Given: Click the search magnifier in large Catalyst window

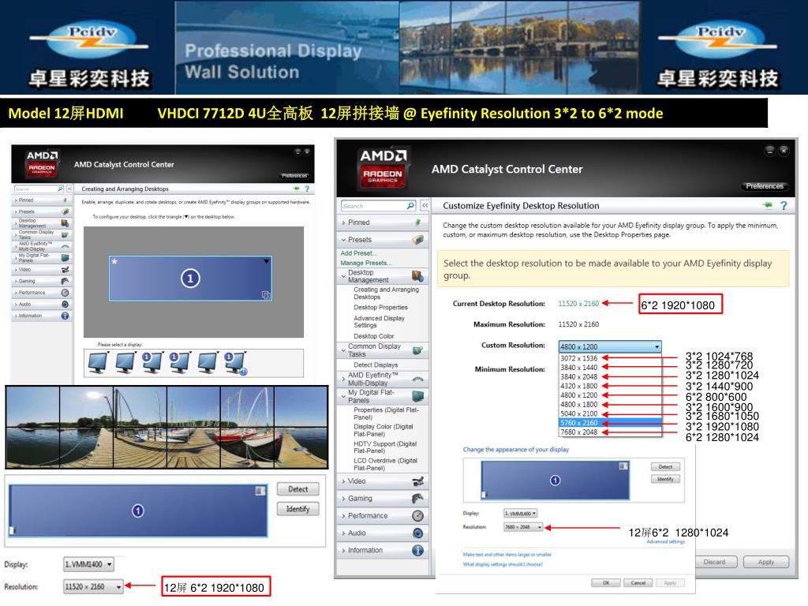Looking at the screenshot, I should point(410,206).
